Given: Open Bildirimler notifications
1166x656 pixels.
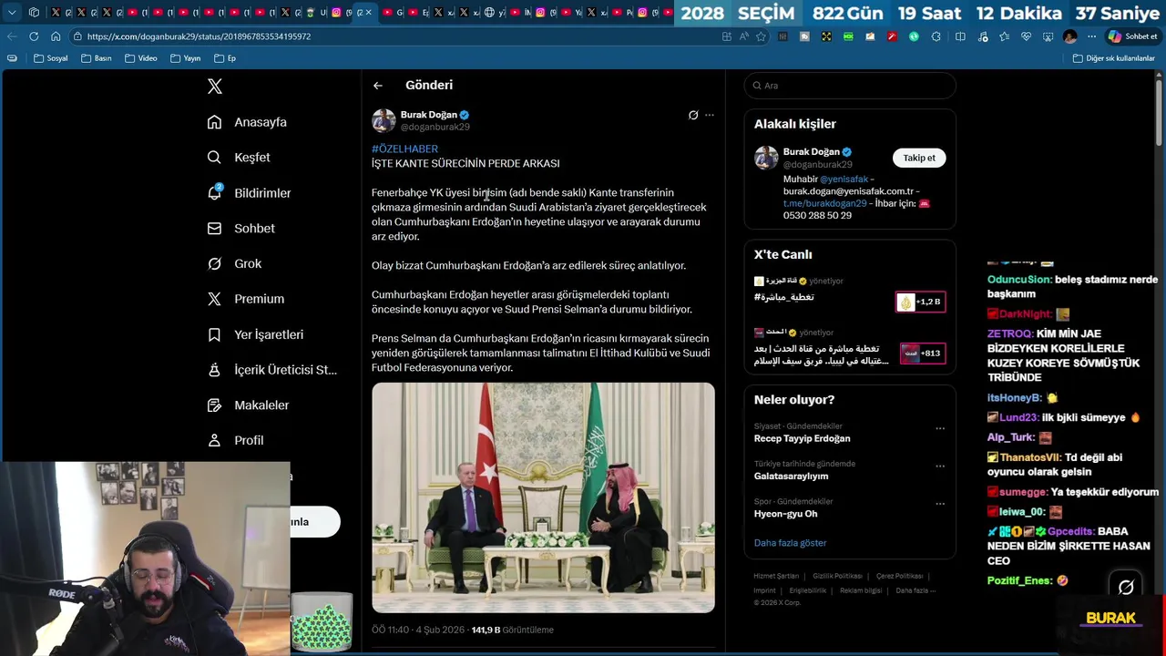Looking at the screenshot, I should (x=250, y=193).
